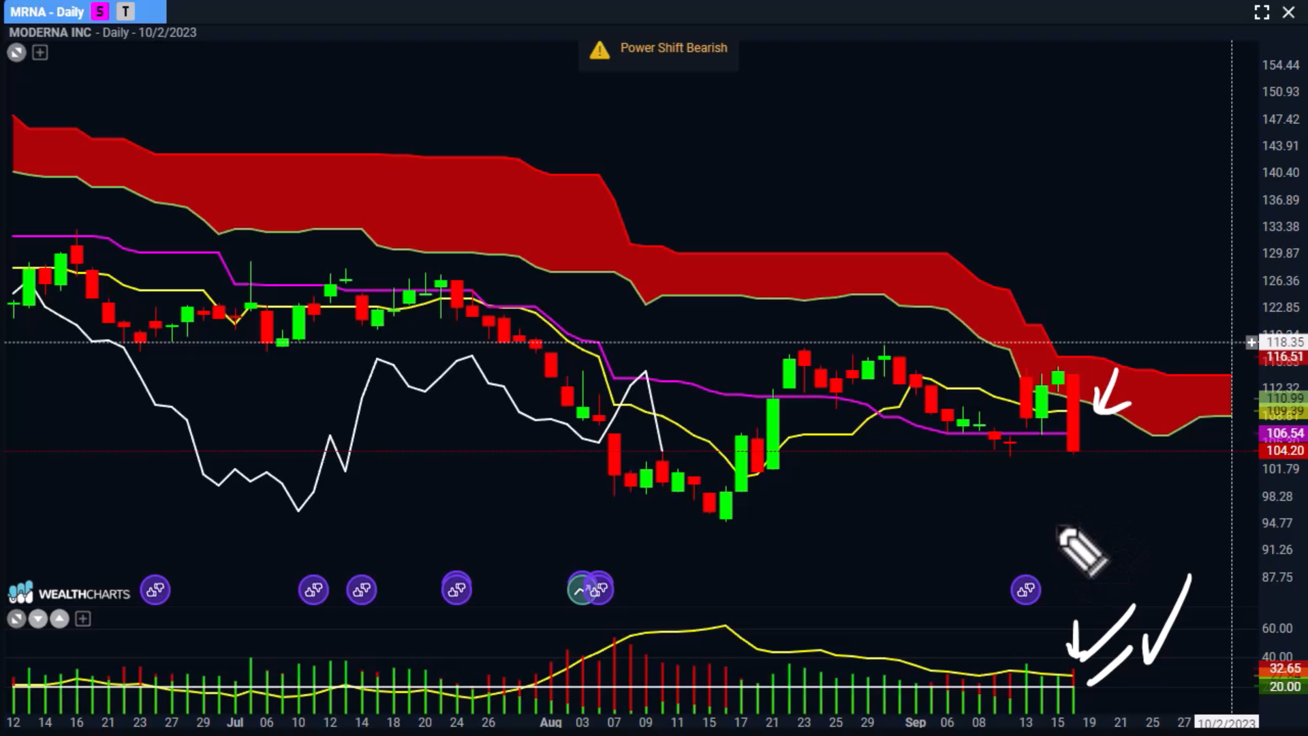Close the MRNA chart window
The image size is (1308, 736).
point(1288,12)
